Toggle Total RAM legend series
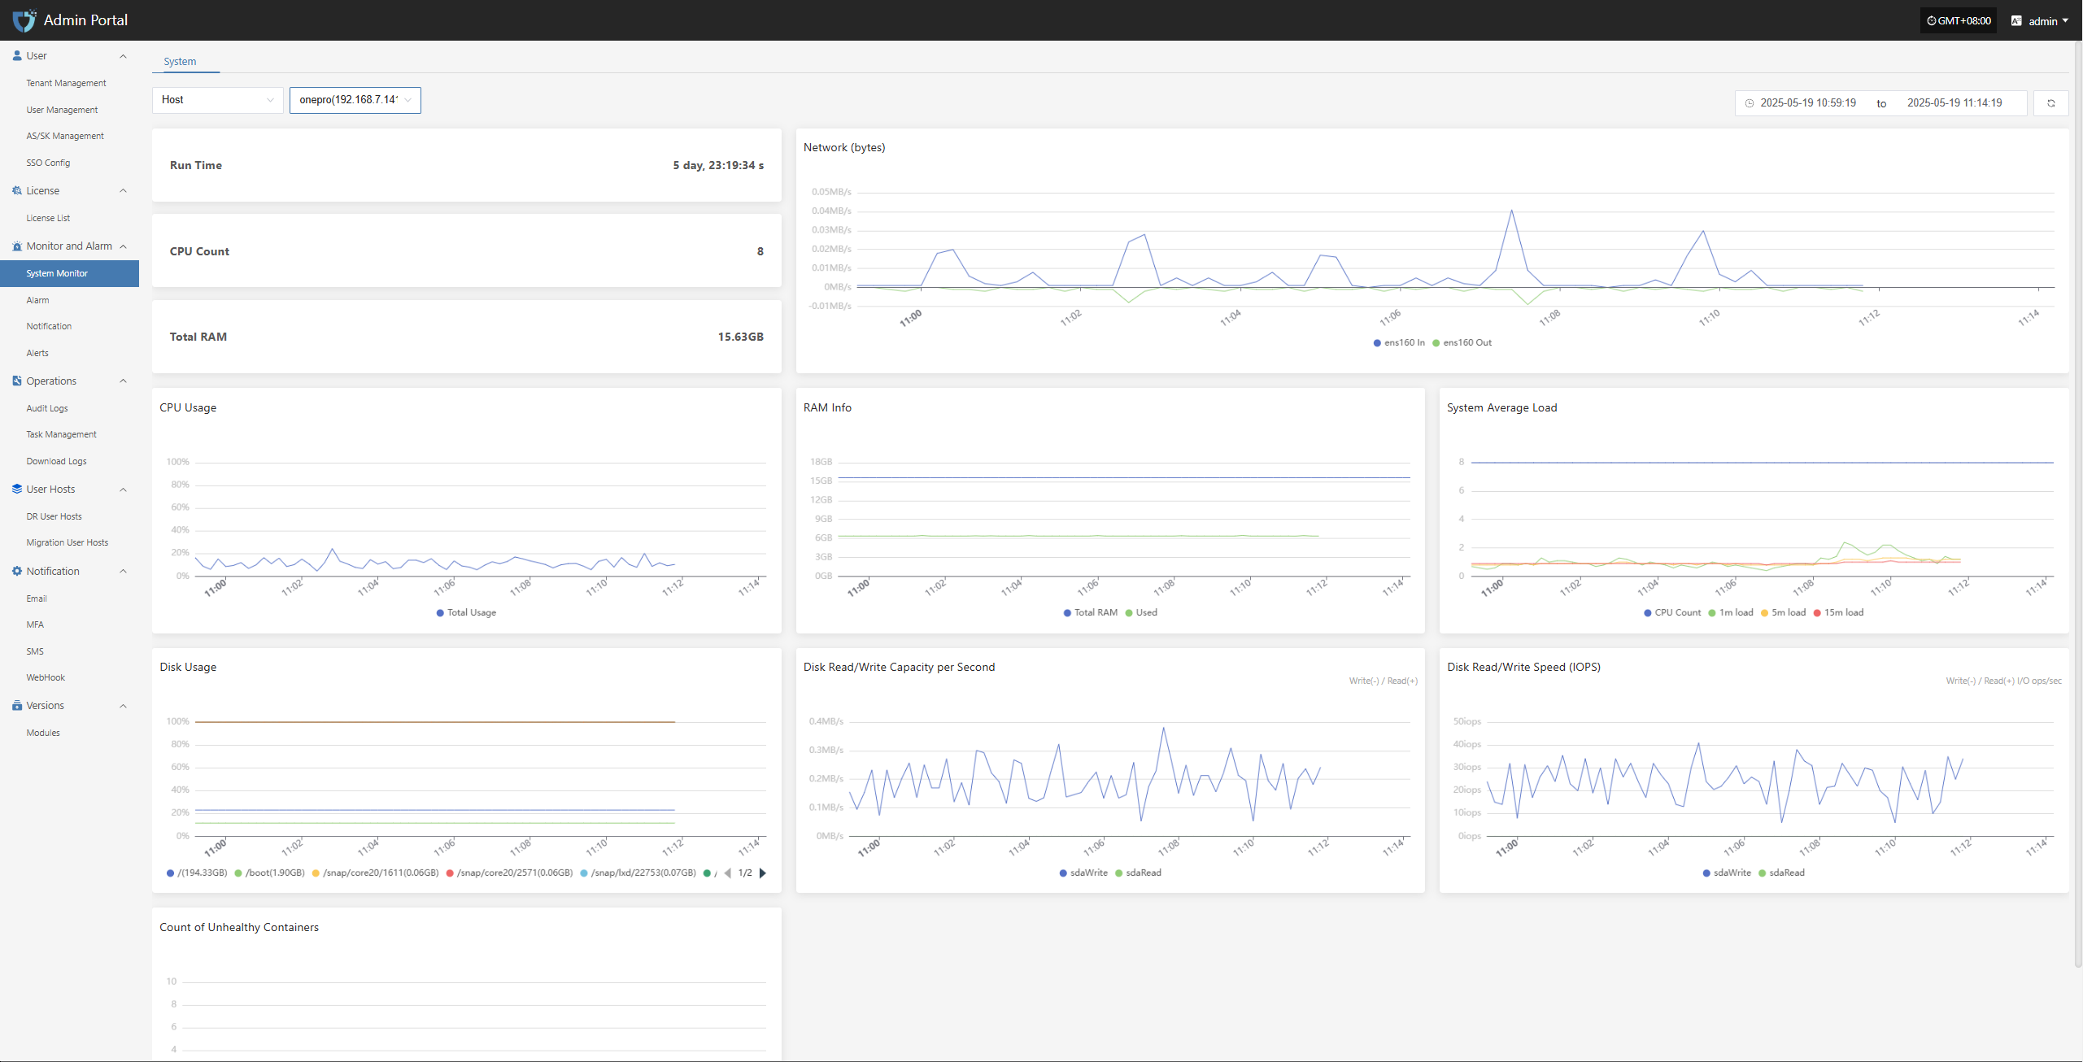This screenshot has width=2083, height=1062. coord(1090,612)
